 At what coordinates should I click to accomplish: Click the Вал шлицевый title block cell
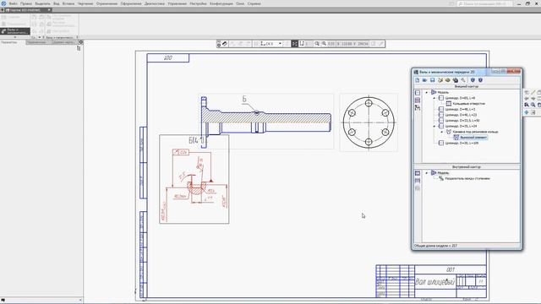pyautogui.click(x=434, y=282)
